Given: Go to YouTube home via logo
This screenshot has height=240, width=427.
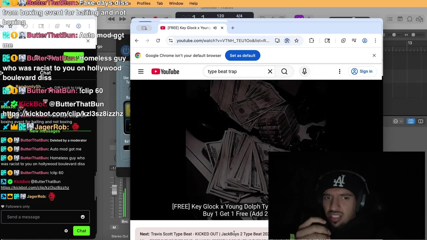Looking at the screenshot, I should point(165,71).
